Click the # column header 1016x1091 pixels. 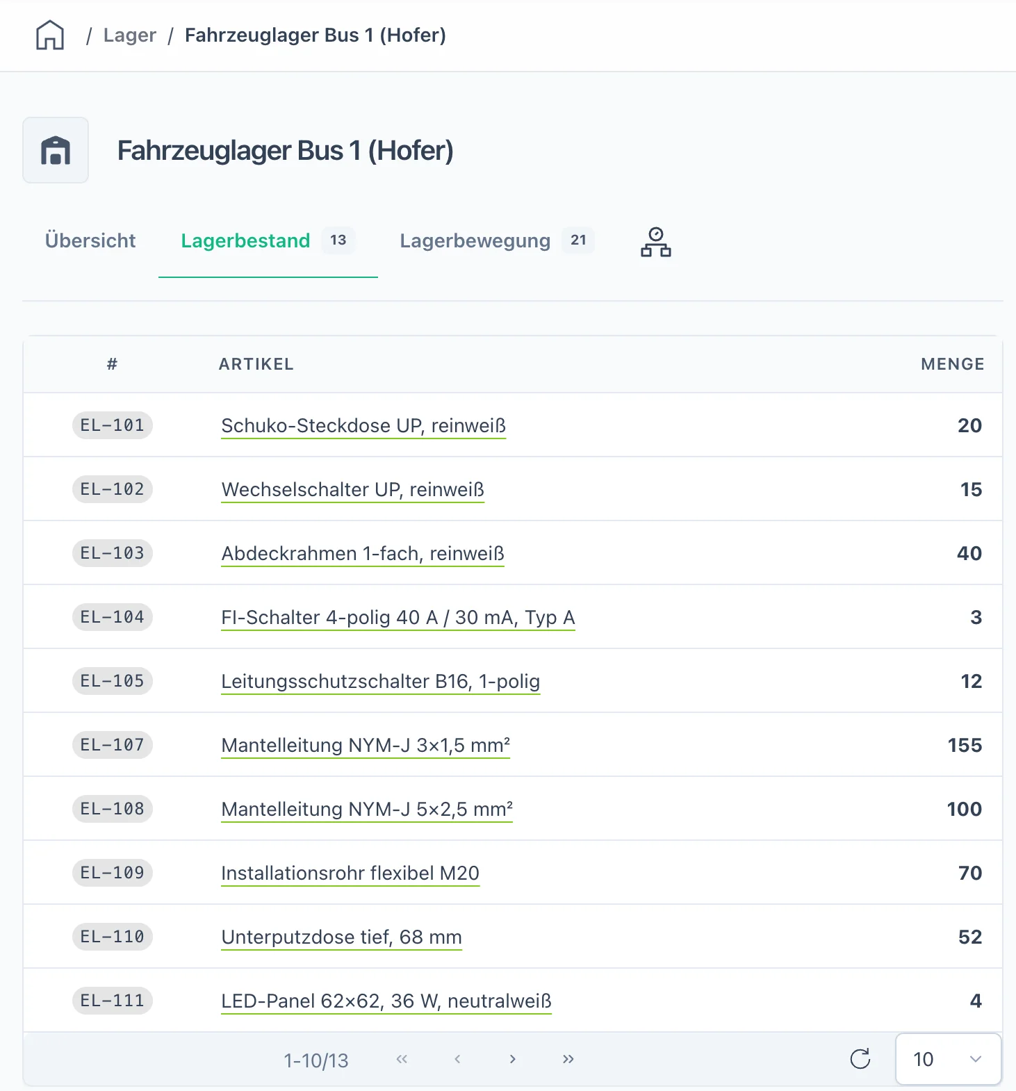coord(112,364)
